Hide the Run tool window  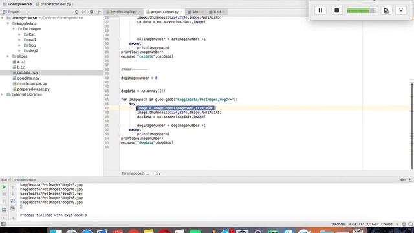410,180
